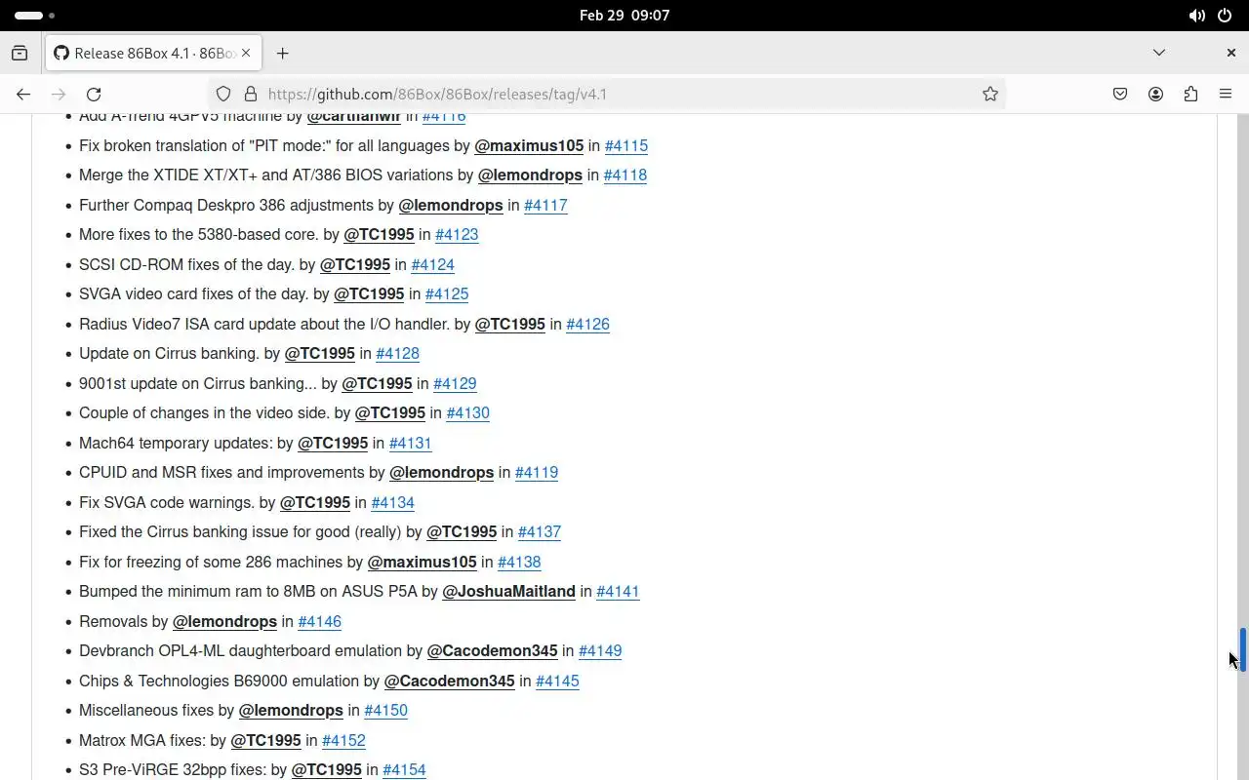Visit @lemondrops profile on Miscellaneous fixes line
1249x780 pixels.
coord(291,711)
